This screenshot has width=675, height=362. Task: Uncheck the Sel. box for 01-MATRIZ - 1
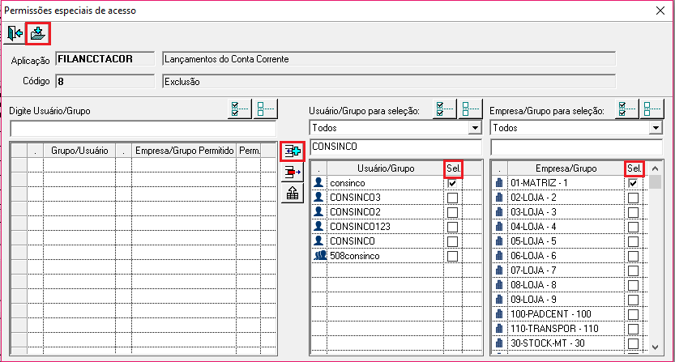point(633,183)
